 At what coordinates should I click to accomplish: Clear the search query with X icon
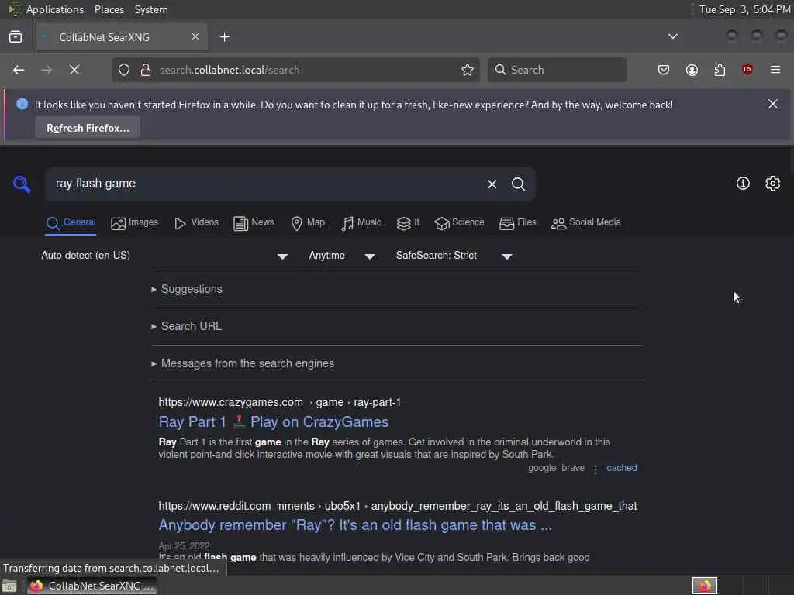coord(492,184)
